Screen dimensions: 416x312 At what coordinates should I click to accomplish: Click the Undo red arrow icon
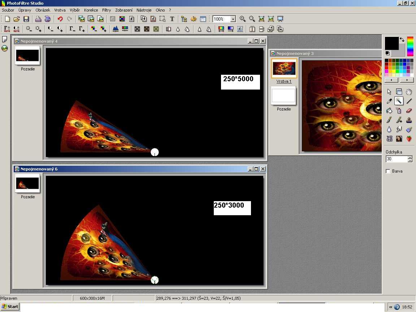[x=60, y=19]
